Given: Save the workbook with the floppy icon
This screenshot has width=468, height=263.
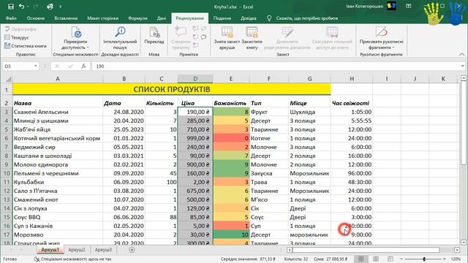Looking at the screenshot, I should [x=11, y=7].
